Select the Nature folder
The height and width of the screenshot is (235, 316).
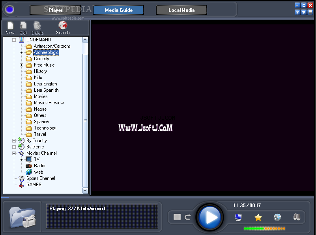click(x=40, y=109)
